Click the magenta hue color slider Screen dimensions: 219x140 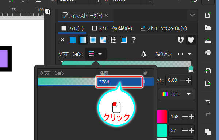tap(162, 117)
